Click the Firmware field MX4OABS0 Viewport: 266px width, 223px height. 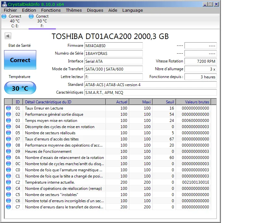pyautogui.click(x=113, y=46)
